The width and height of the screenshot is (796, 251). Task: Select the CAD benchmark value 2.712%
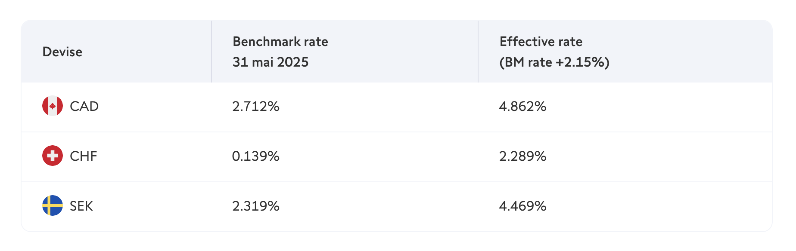point(256,106)
